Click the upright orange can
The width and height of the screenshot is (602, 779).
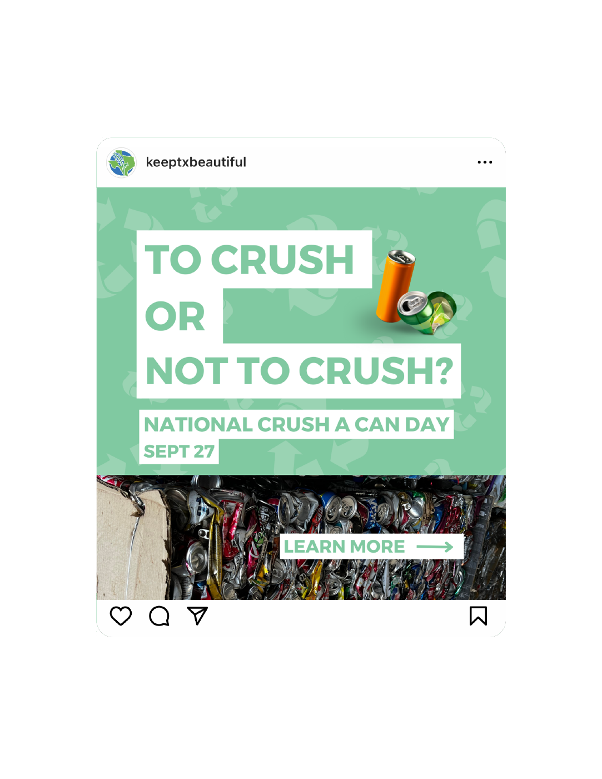click(x=395, y=286)
